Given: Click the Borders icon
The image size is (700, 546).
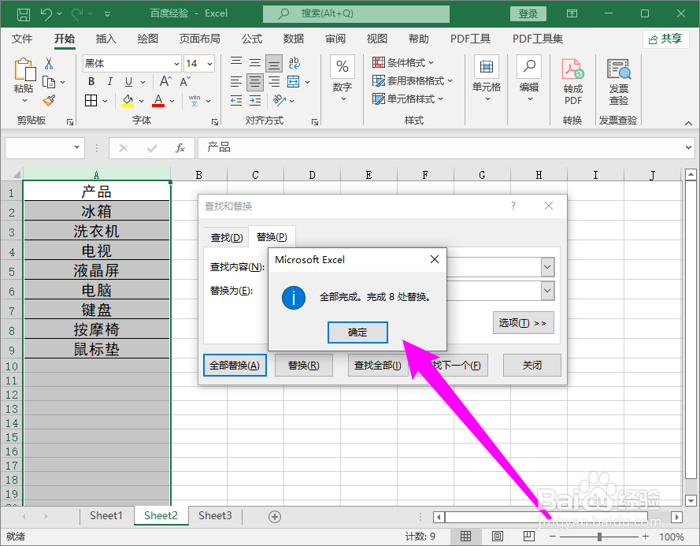Looking at the screenshot, I should 91,101.
